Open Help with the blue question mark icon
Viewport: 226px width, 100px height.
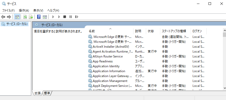point(39,17)
